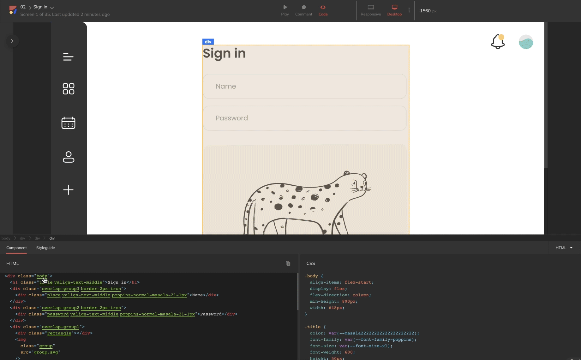581x360 pixels.
Task: Open the Comment tool
Action: 303,10
